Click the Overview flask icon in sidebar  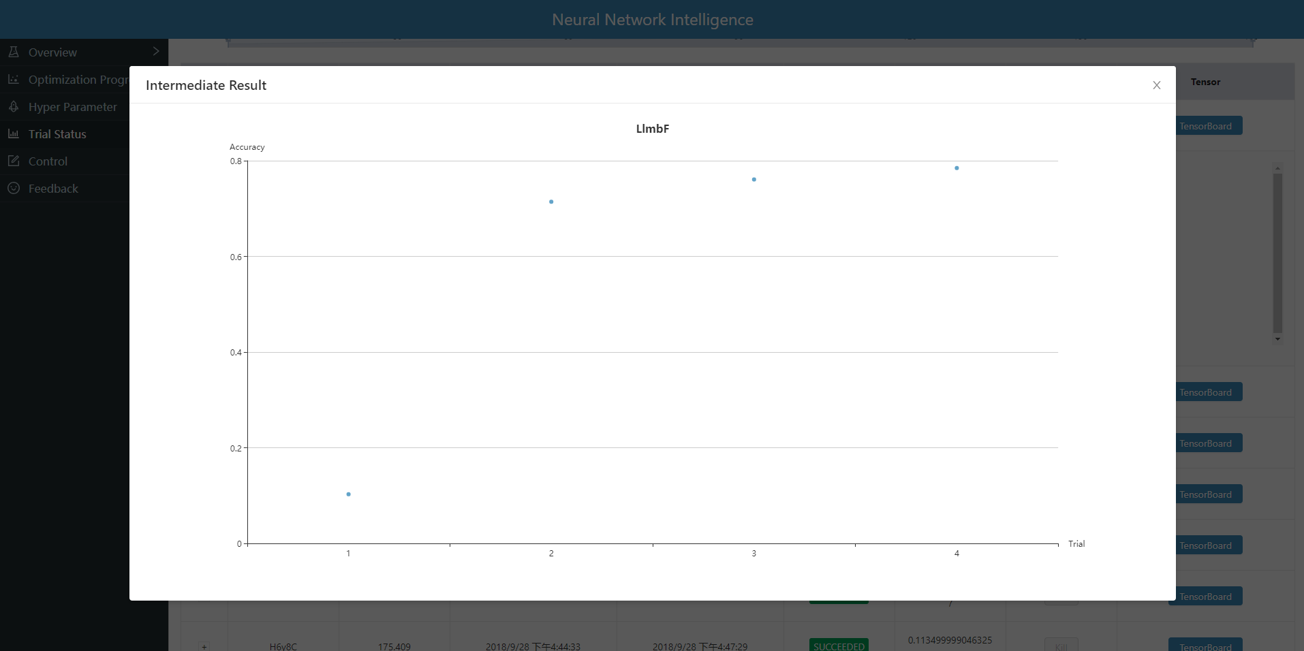tap(14, 52)
